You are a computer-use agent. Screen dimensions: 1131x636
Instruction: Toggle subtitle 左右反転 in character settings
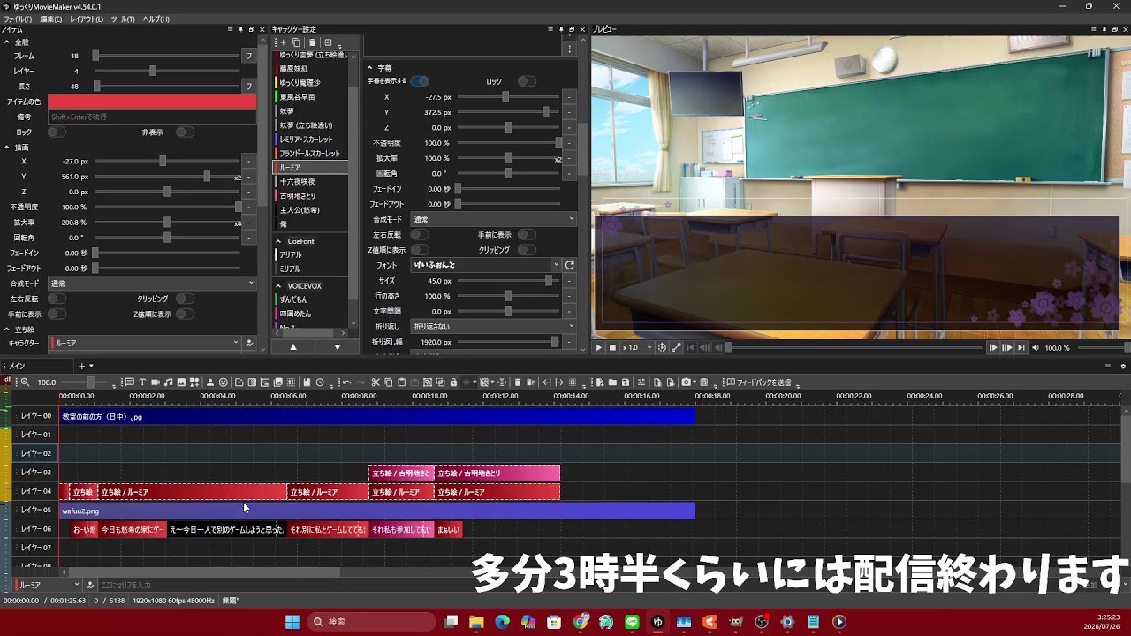click(x=420, y=234)
